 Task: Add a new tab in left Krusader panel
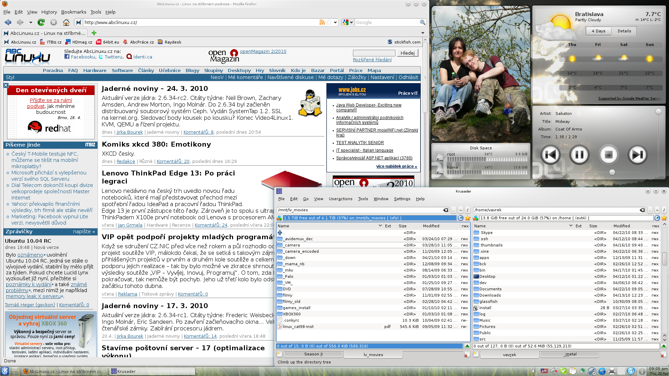pyautogui.click(x=279, y=354)
